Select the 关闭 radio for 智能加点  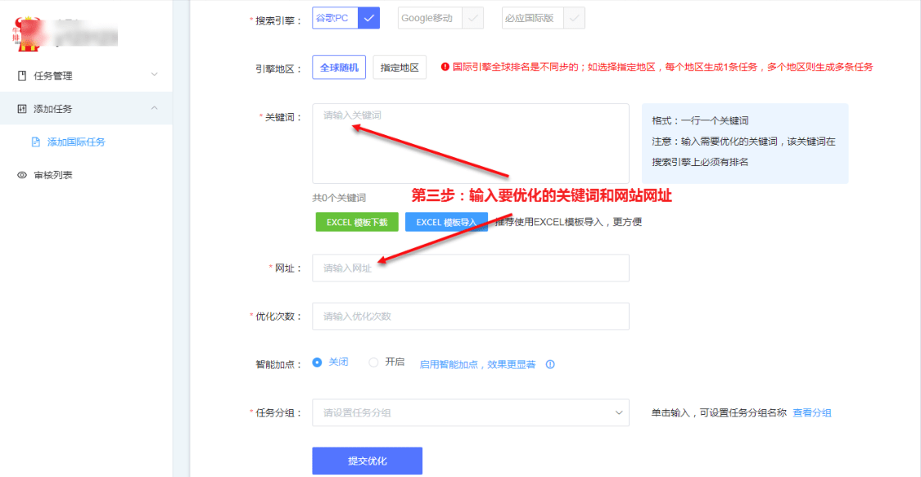coord(317,362)
